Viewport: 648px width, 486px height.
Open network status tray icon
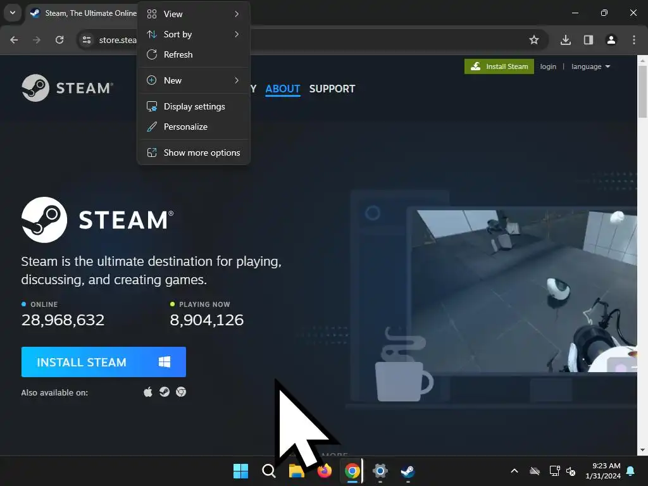click(x=554, y=471)
